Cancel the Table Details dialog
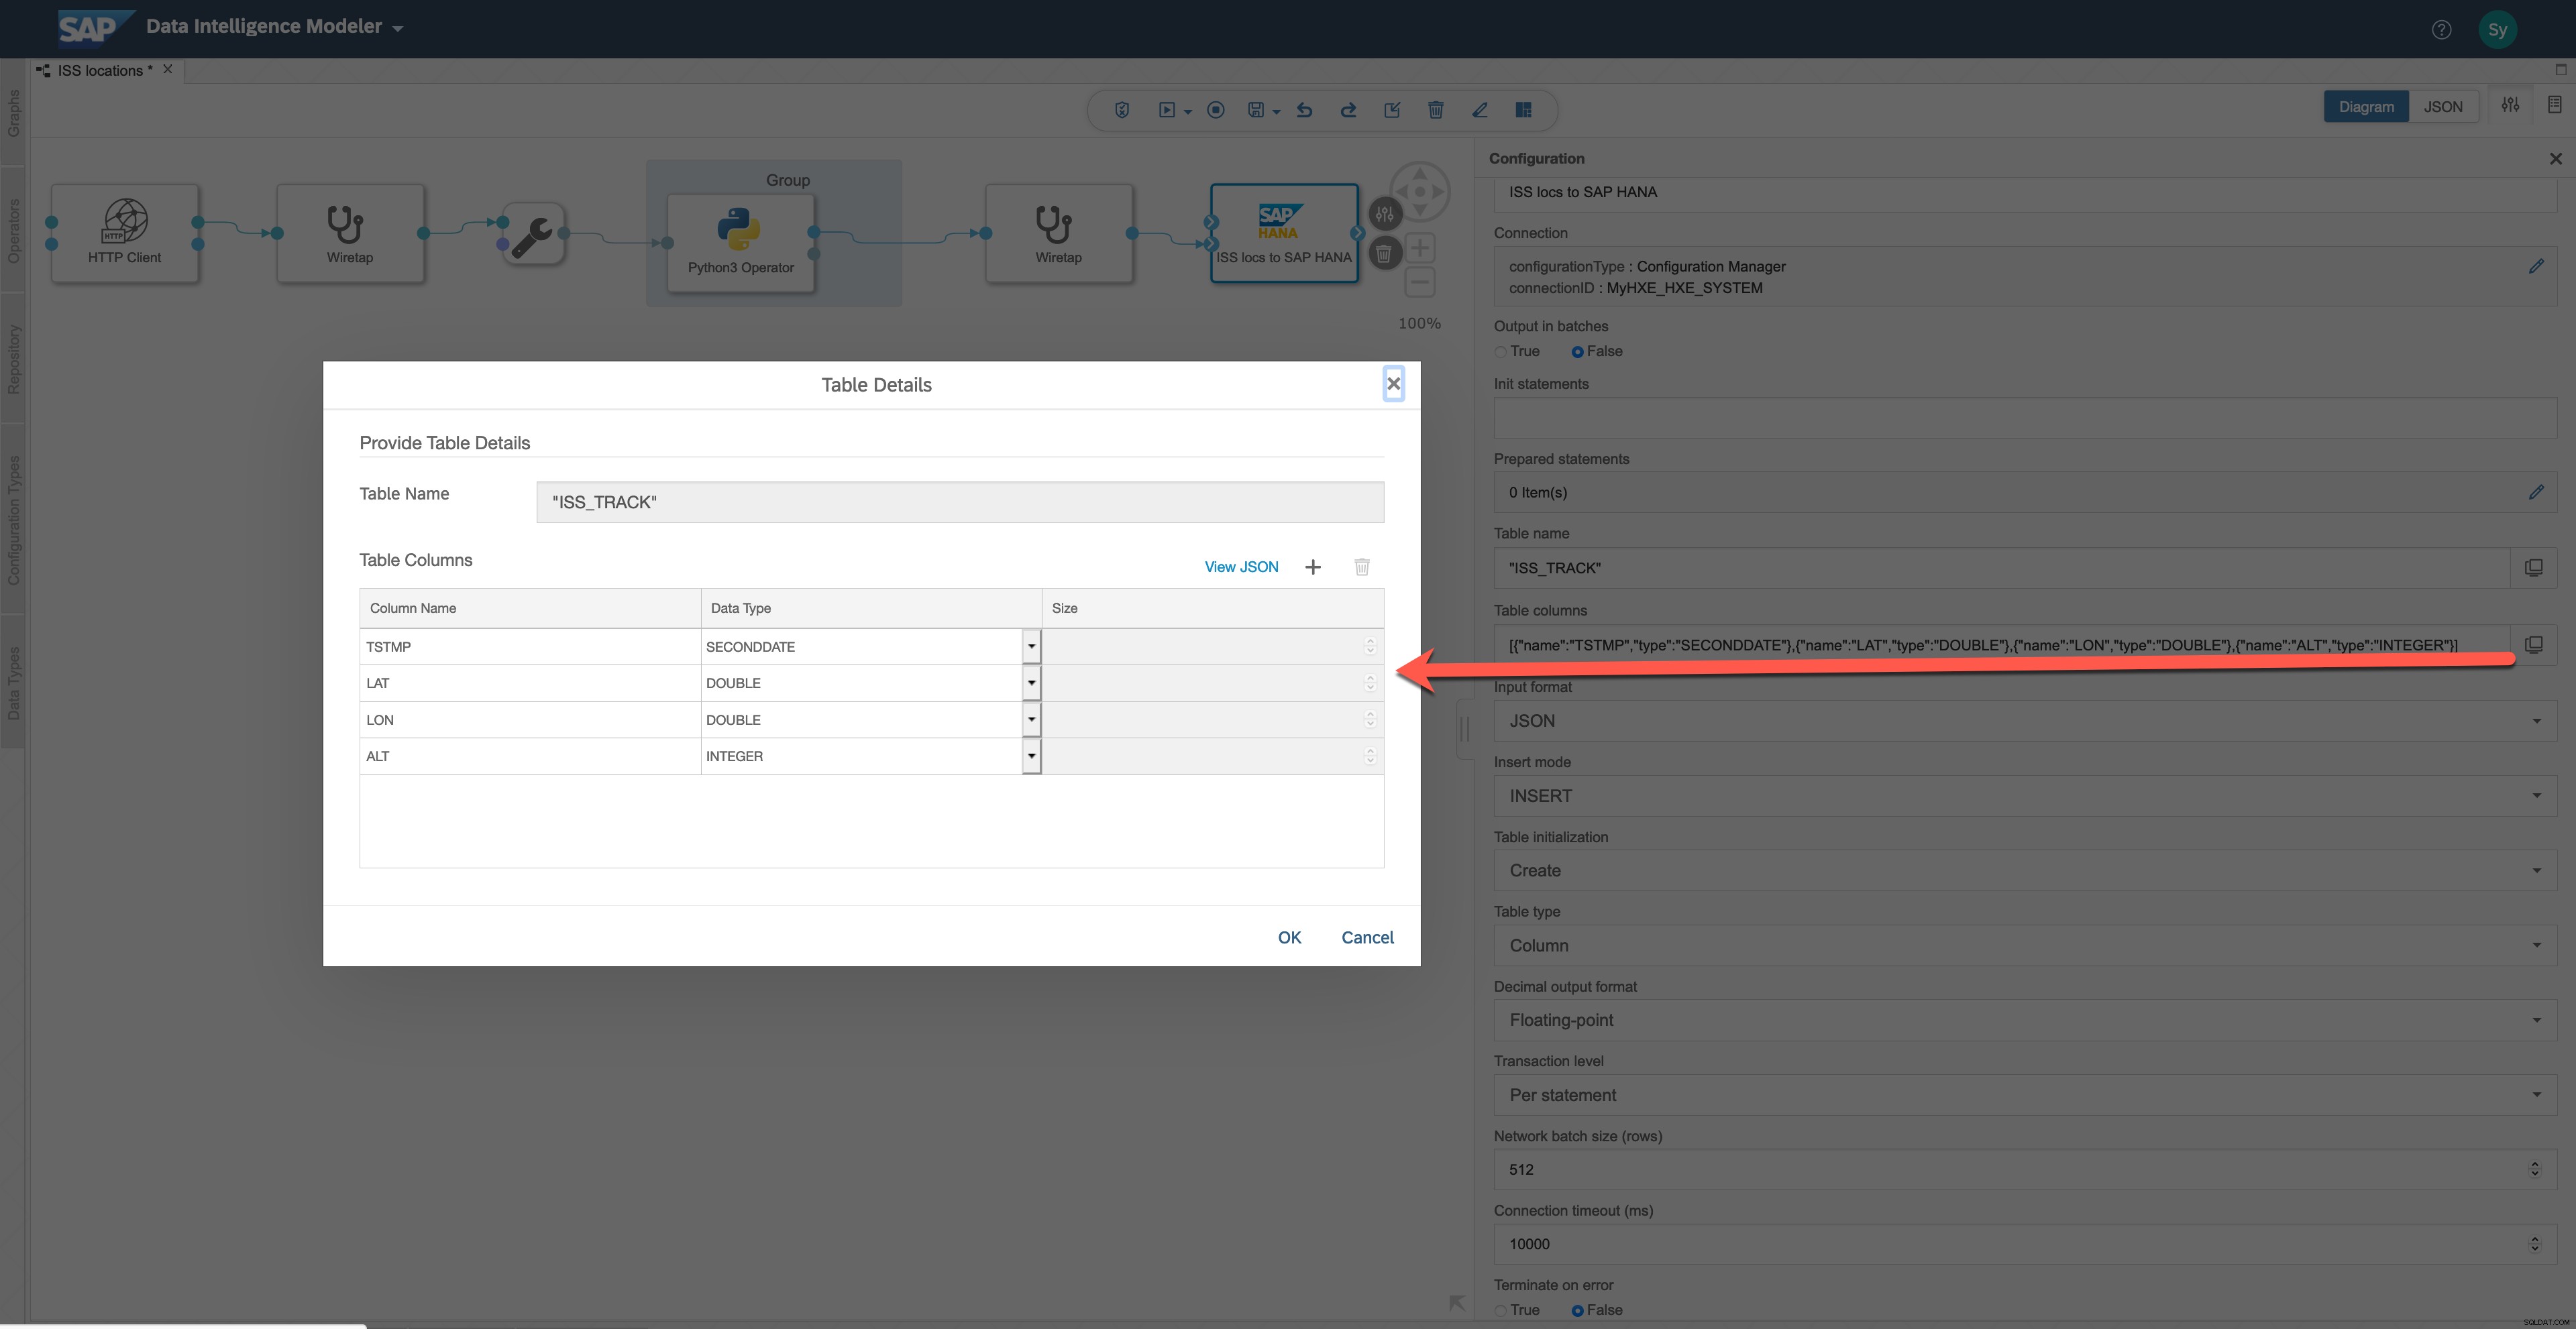The height and width of the screenshot is (1329, 2576). [x=1367, y=937]
